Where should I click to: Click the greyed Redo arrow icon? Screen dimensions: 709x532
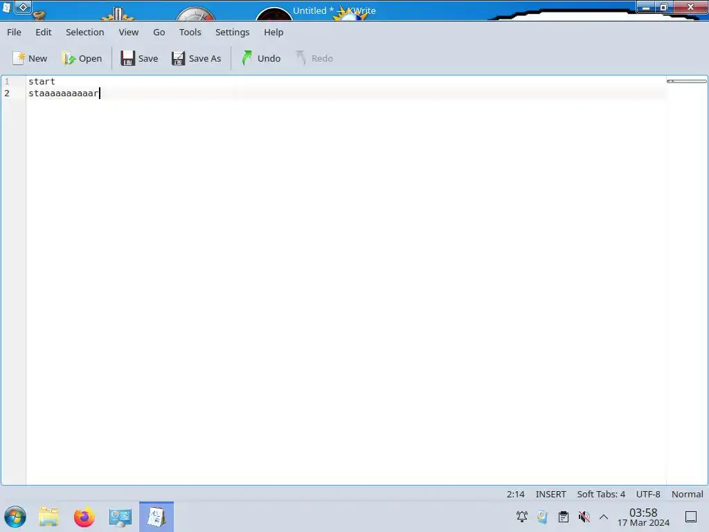pos(300,58)
